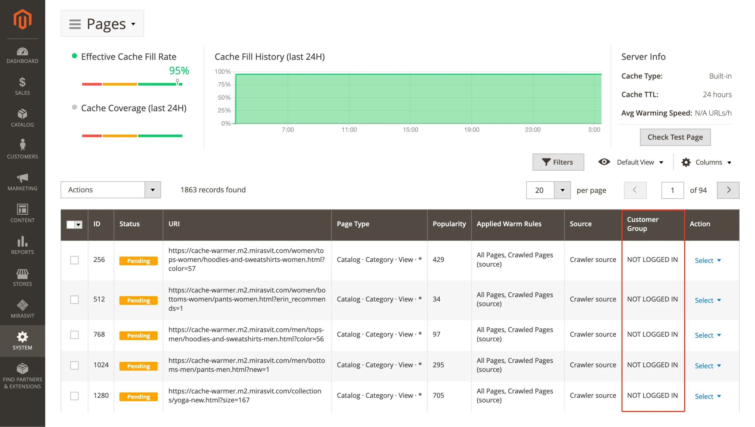755x427 pixels.
Task: Open the Pages title menu
Action: point(102,23)
